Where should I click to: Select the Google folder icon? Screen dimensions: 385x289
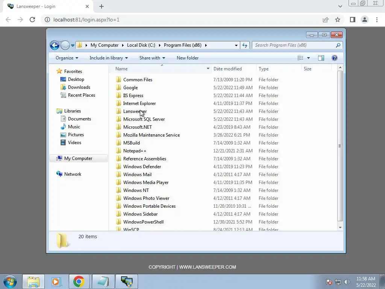118,87
